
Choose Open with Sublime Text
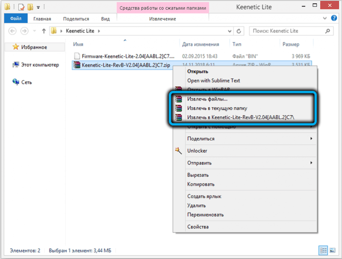(245, 80)
